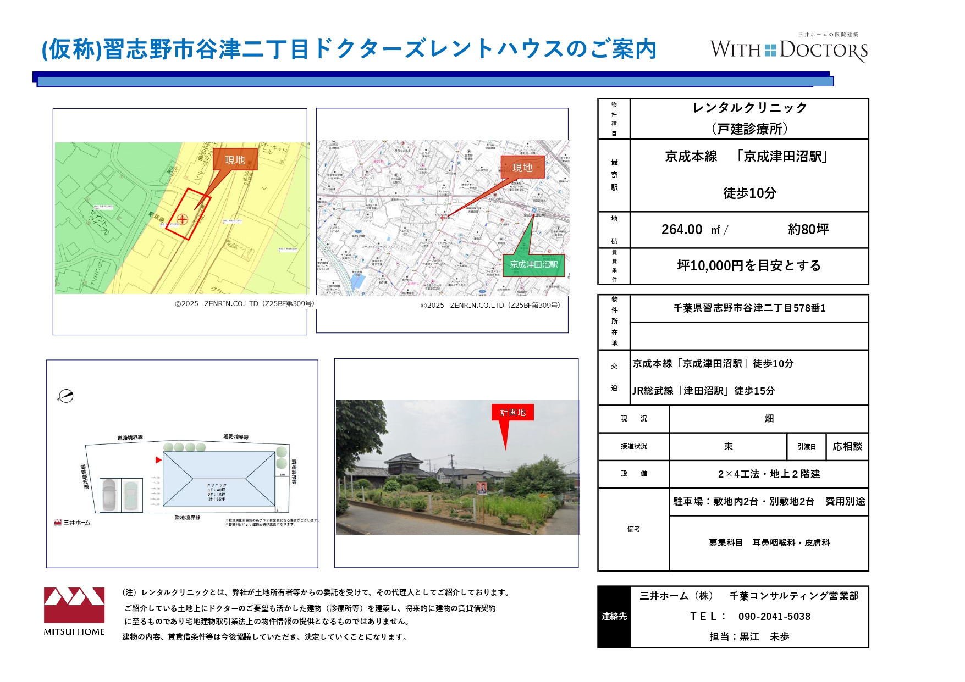Viewport: 965px width, 682px height.
Task: Click the red entrance triangle on site plan
Action: point(158,460)
